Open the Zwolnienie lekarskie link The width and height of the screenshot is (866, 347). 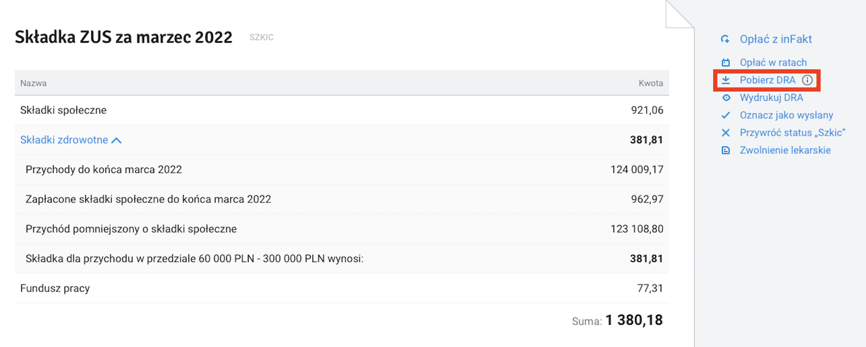click(x=785, y=150)
